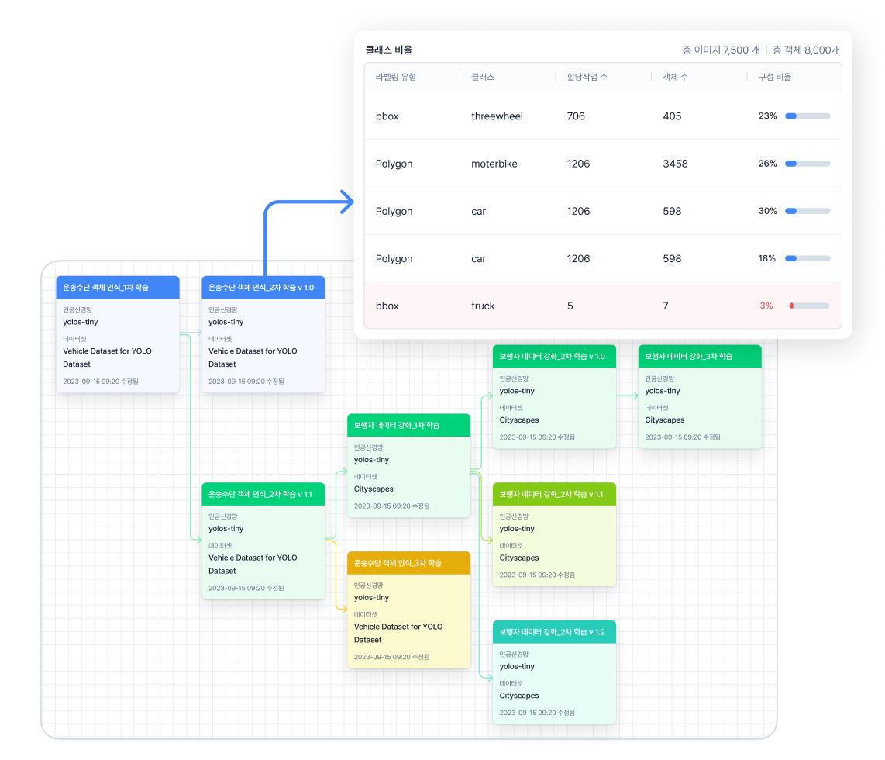The height and width of the screenshot is (760, 885).
Task: Click the 3458 object count value
Action: (675, 164)
